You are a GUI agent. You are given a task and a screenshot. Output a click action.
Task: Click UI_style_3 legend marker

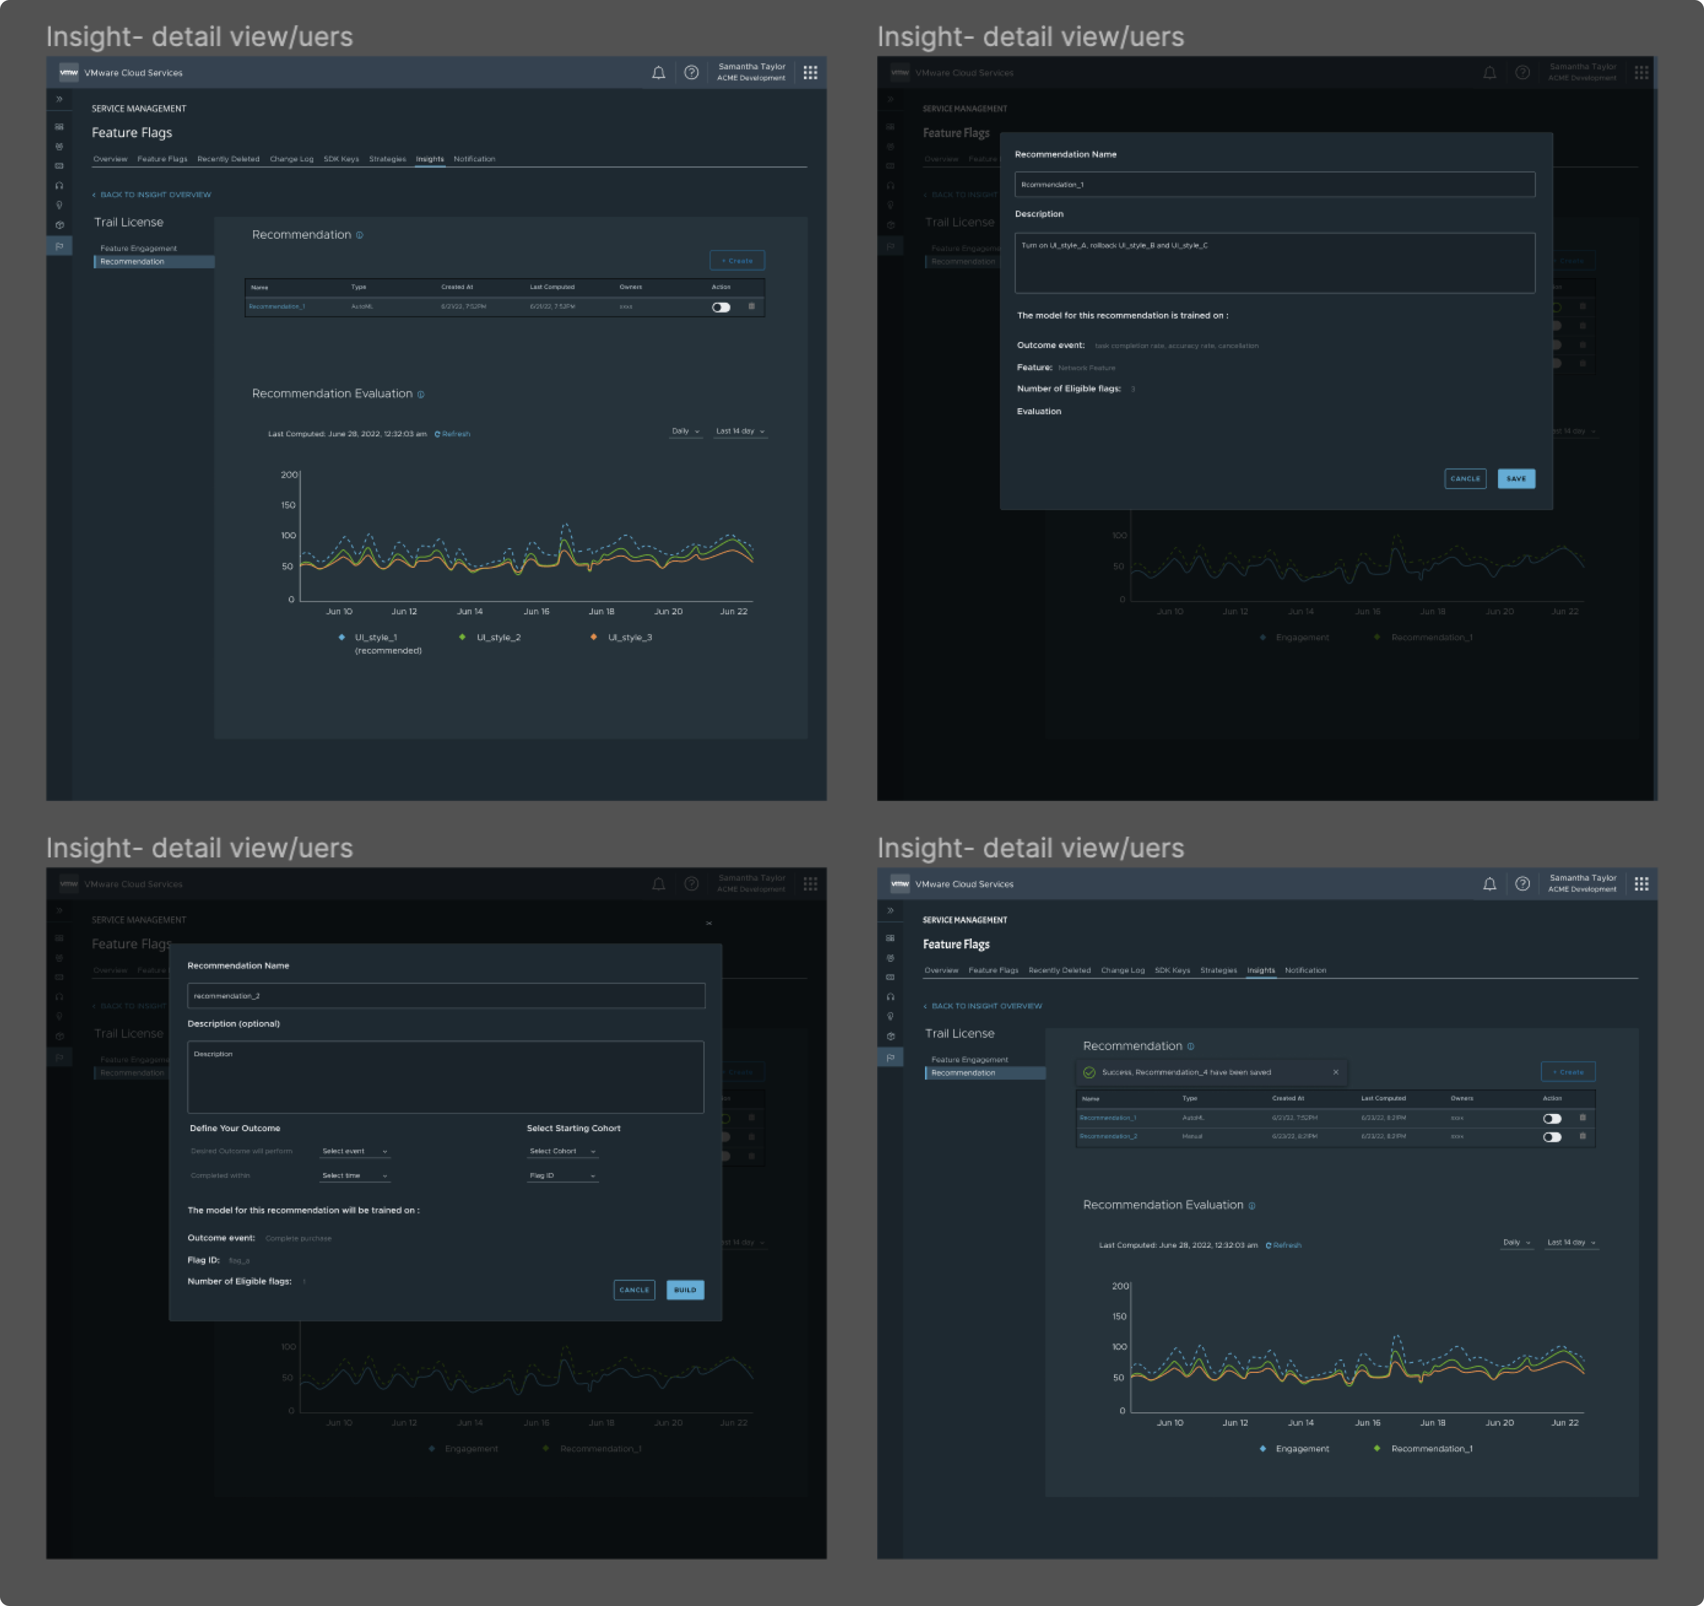[x=594, y=637]
